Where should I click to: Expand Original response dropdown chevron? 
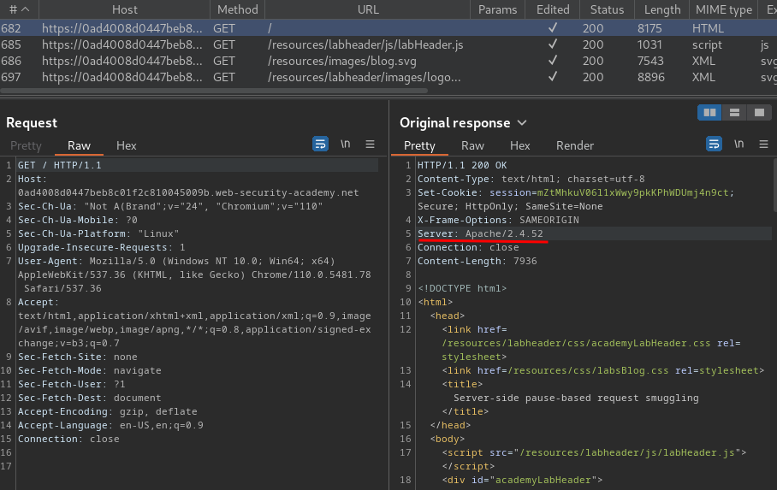coord(522,123)
